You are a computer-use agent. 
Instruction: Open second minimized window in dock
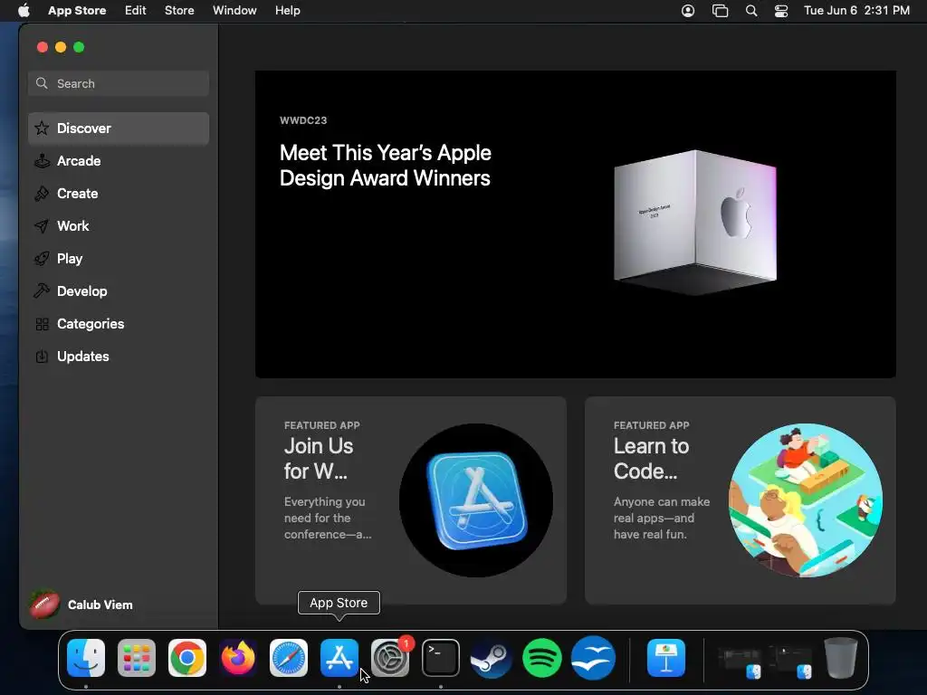(790, 660)
